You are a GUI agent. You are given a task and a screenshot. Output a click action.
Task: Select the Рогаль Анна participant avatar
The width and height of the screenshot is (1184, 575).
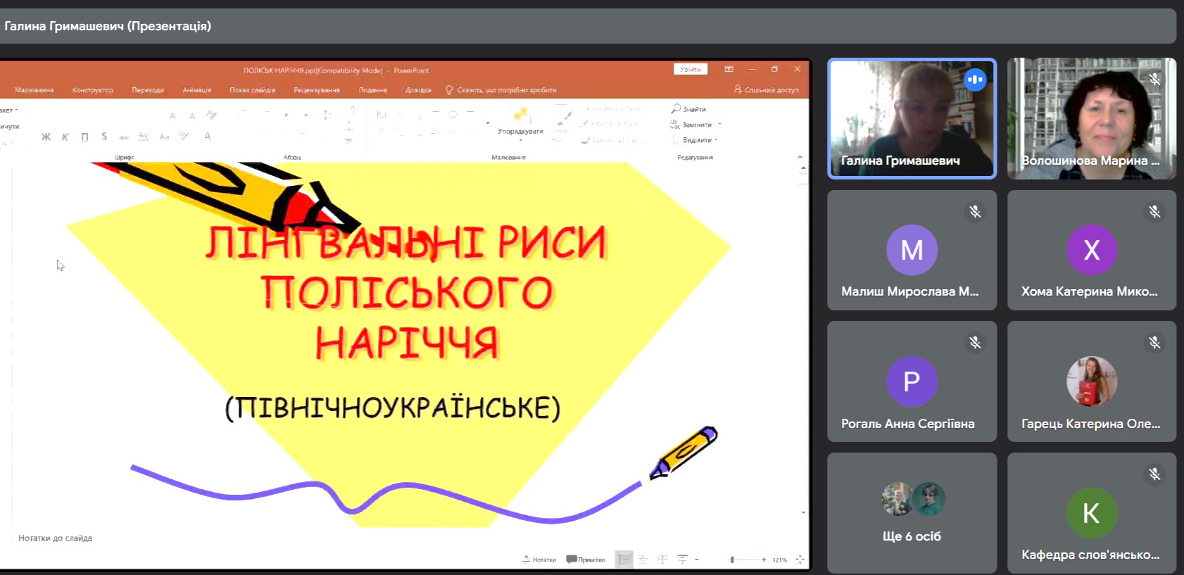(x=912, y=381)
